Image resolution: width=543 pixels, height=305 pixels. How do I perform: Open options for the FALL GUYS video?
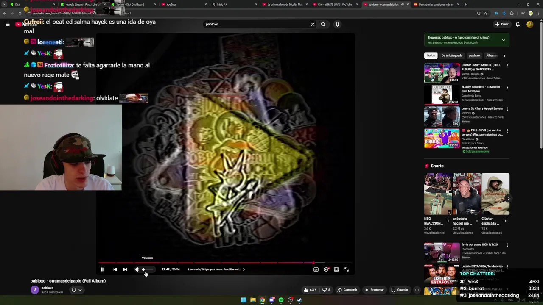pyautogui.click(x=507, y=131)
